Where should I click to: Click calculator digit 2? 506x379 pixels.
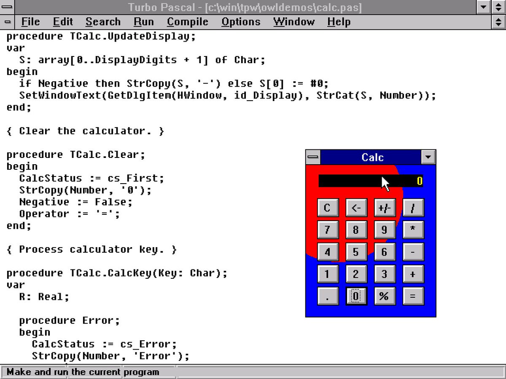(356, 274)
